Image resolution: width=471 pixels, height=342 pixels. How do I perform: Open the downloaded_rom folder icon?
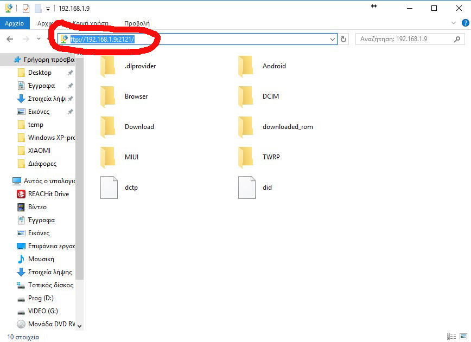(x=246, y=127)
